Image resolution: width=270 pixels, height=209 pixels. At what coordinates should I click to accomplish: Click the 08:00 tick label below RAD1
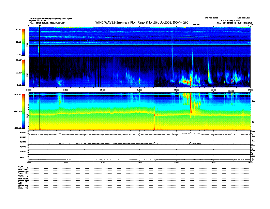coord(103,90)
